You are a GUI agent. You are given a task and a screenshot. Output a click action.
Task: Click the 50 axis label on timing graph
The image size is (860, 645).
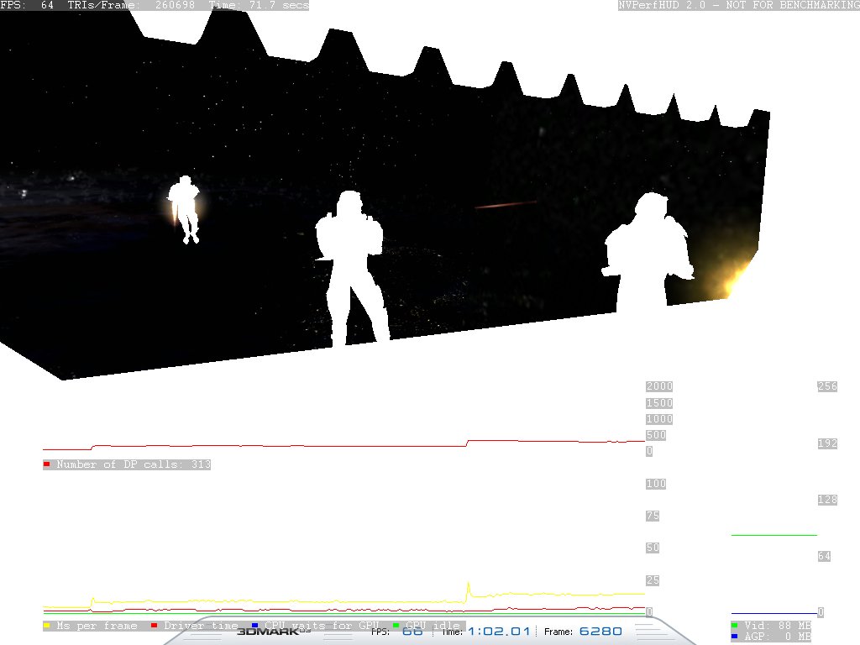pyautogui.click(x=653, y=548)
